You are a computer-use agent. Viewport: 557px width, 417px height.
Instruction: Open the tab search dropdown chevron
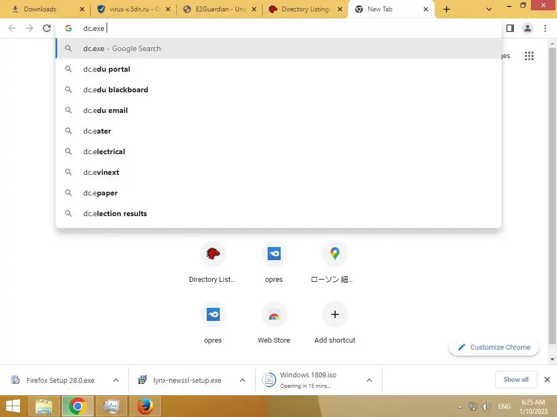(x=489, y=9)
